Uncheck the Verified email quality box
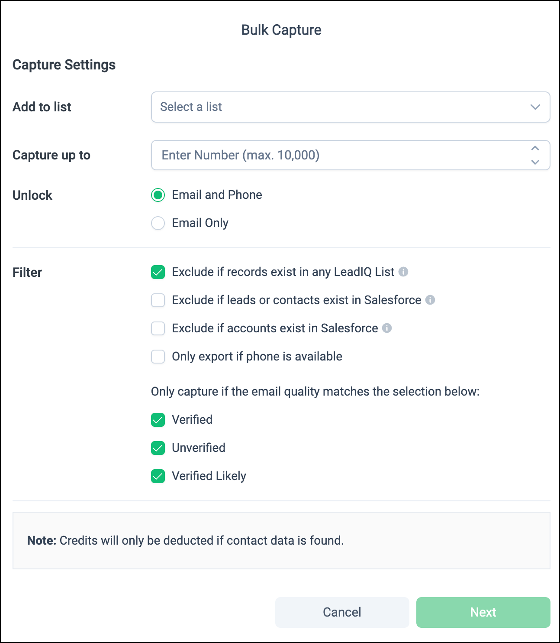The image size is (560, 643). [158, 420]
